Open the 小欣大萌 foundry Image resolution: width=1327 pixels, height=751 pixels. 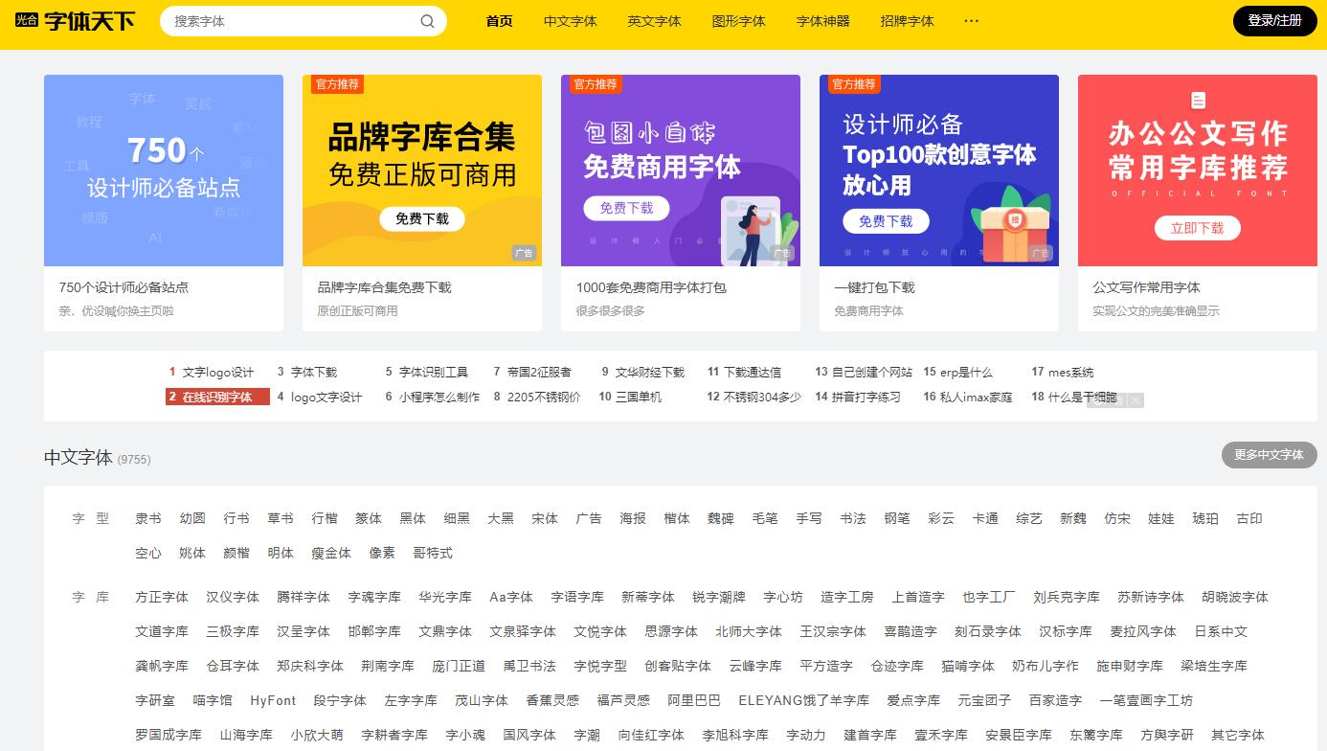(317, 735)
